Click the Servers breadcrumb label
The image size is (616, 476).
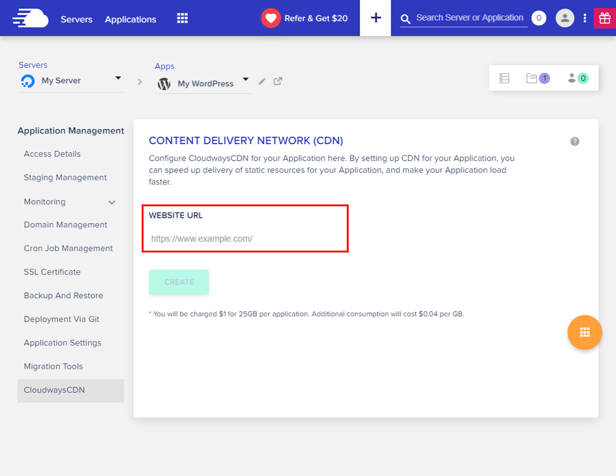click(33, 65)
